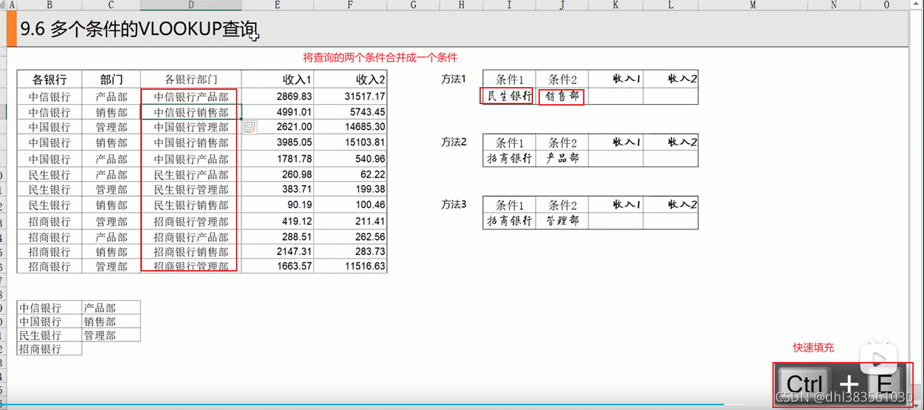Select column J header
Screen dimensions: 924x410
point(562,5)
